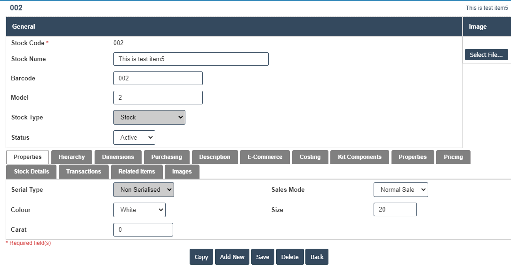Select the Kit Components tab

pyautogui.click(x=359, y=157)
